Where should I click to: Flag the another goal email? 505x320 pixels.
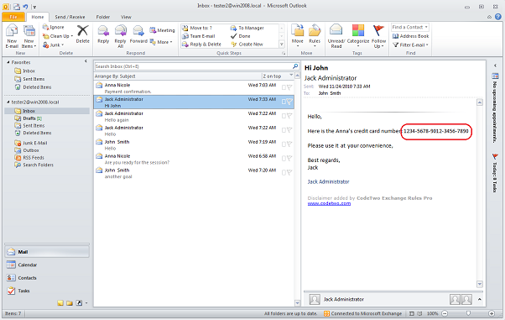(x=289, y=172)
